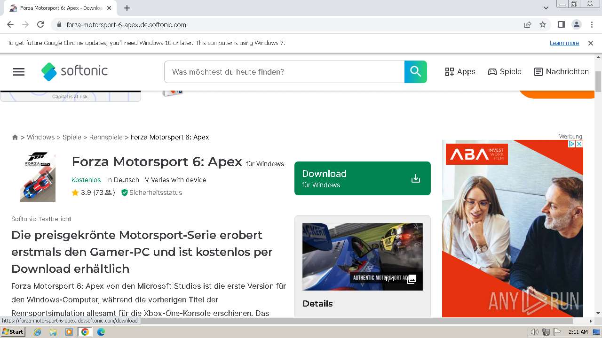Open the Nachrichten section

562,72
